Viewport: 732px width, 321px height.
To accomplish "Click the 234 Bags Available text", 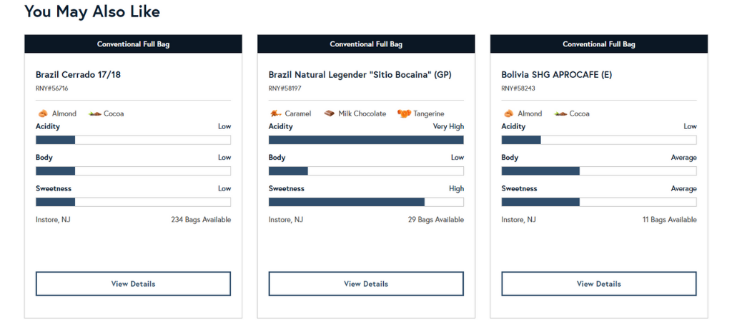I will coord(201,220).
